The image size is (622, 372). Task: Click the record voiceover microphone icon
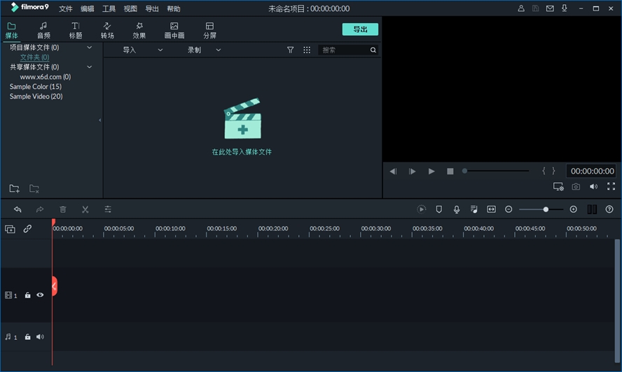[x=457, y=209]
